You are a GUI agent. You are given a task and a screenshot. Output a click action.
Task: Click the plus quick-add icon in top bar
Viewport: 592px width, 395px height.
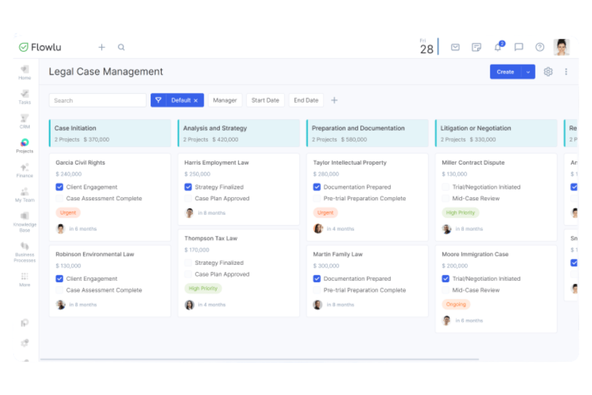102,47
